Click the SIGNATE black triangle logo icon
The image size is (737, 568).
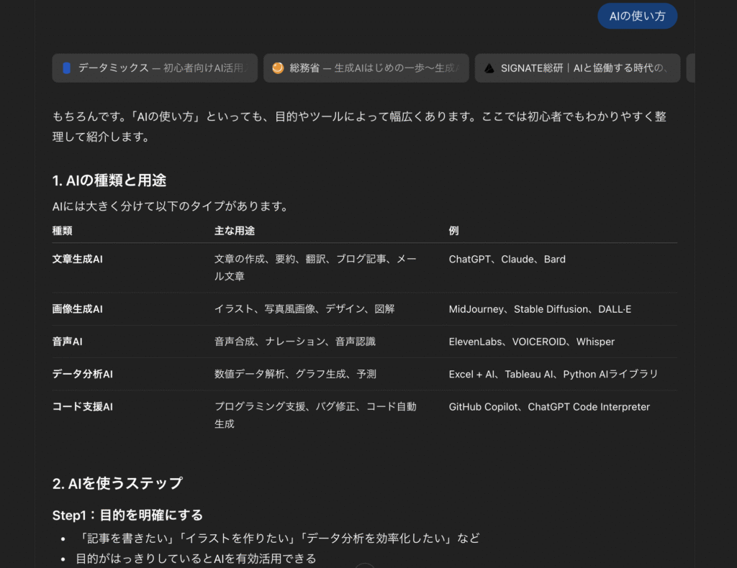click(489, 68)
